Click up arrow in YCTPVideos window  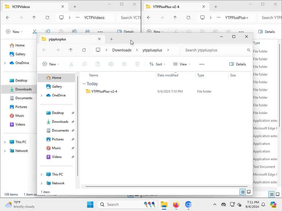tap(34, 18)
